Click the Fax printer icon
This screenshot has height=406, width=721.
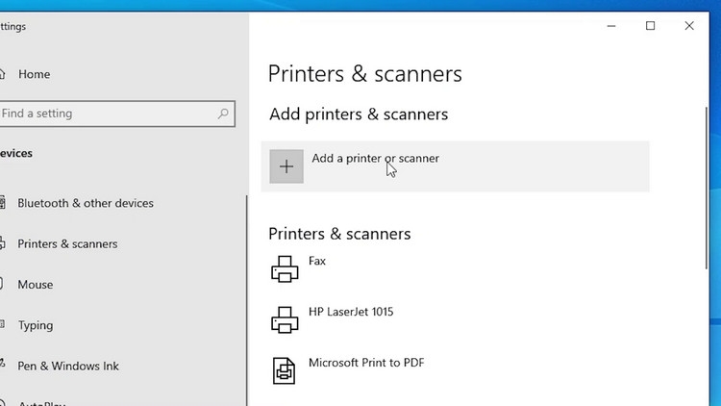[x=285, y=268]
